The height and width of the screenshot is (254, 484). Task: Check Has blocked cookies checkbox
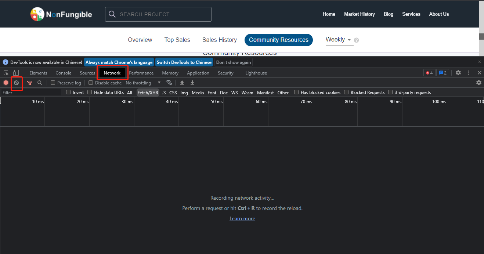[296, 92]
